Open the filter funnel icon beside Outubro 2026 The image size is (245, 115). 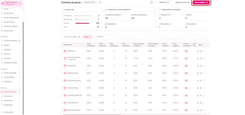tap(100, 2)
